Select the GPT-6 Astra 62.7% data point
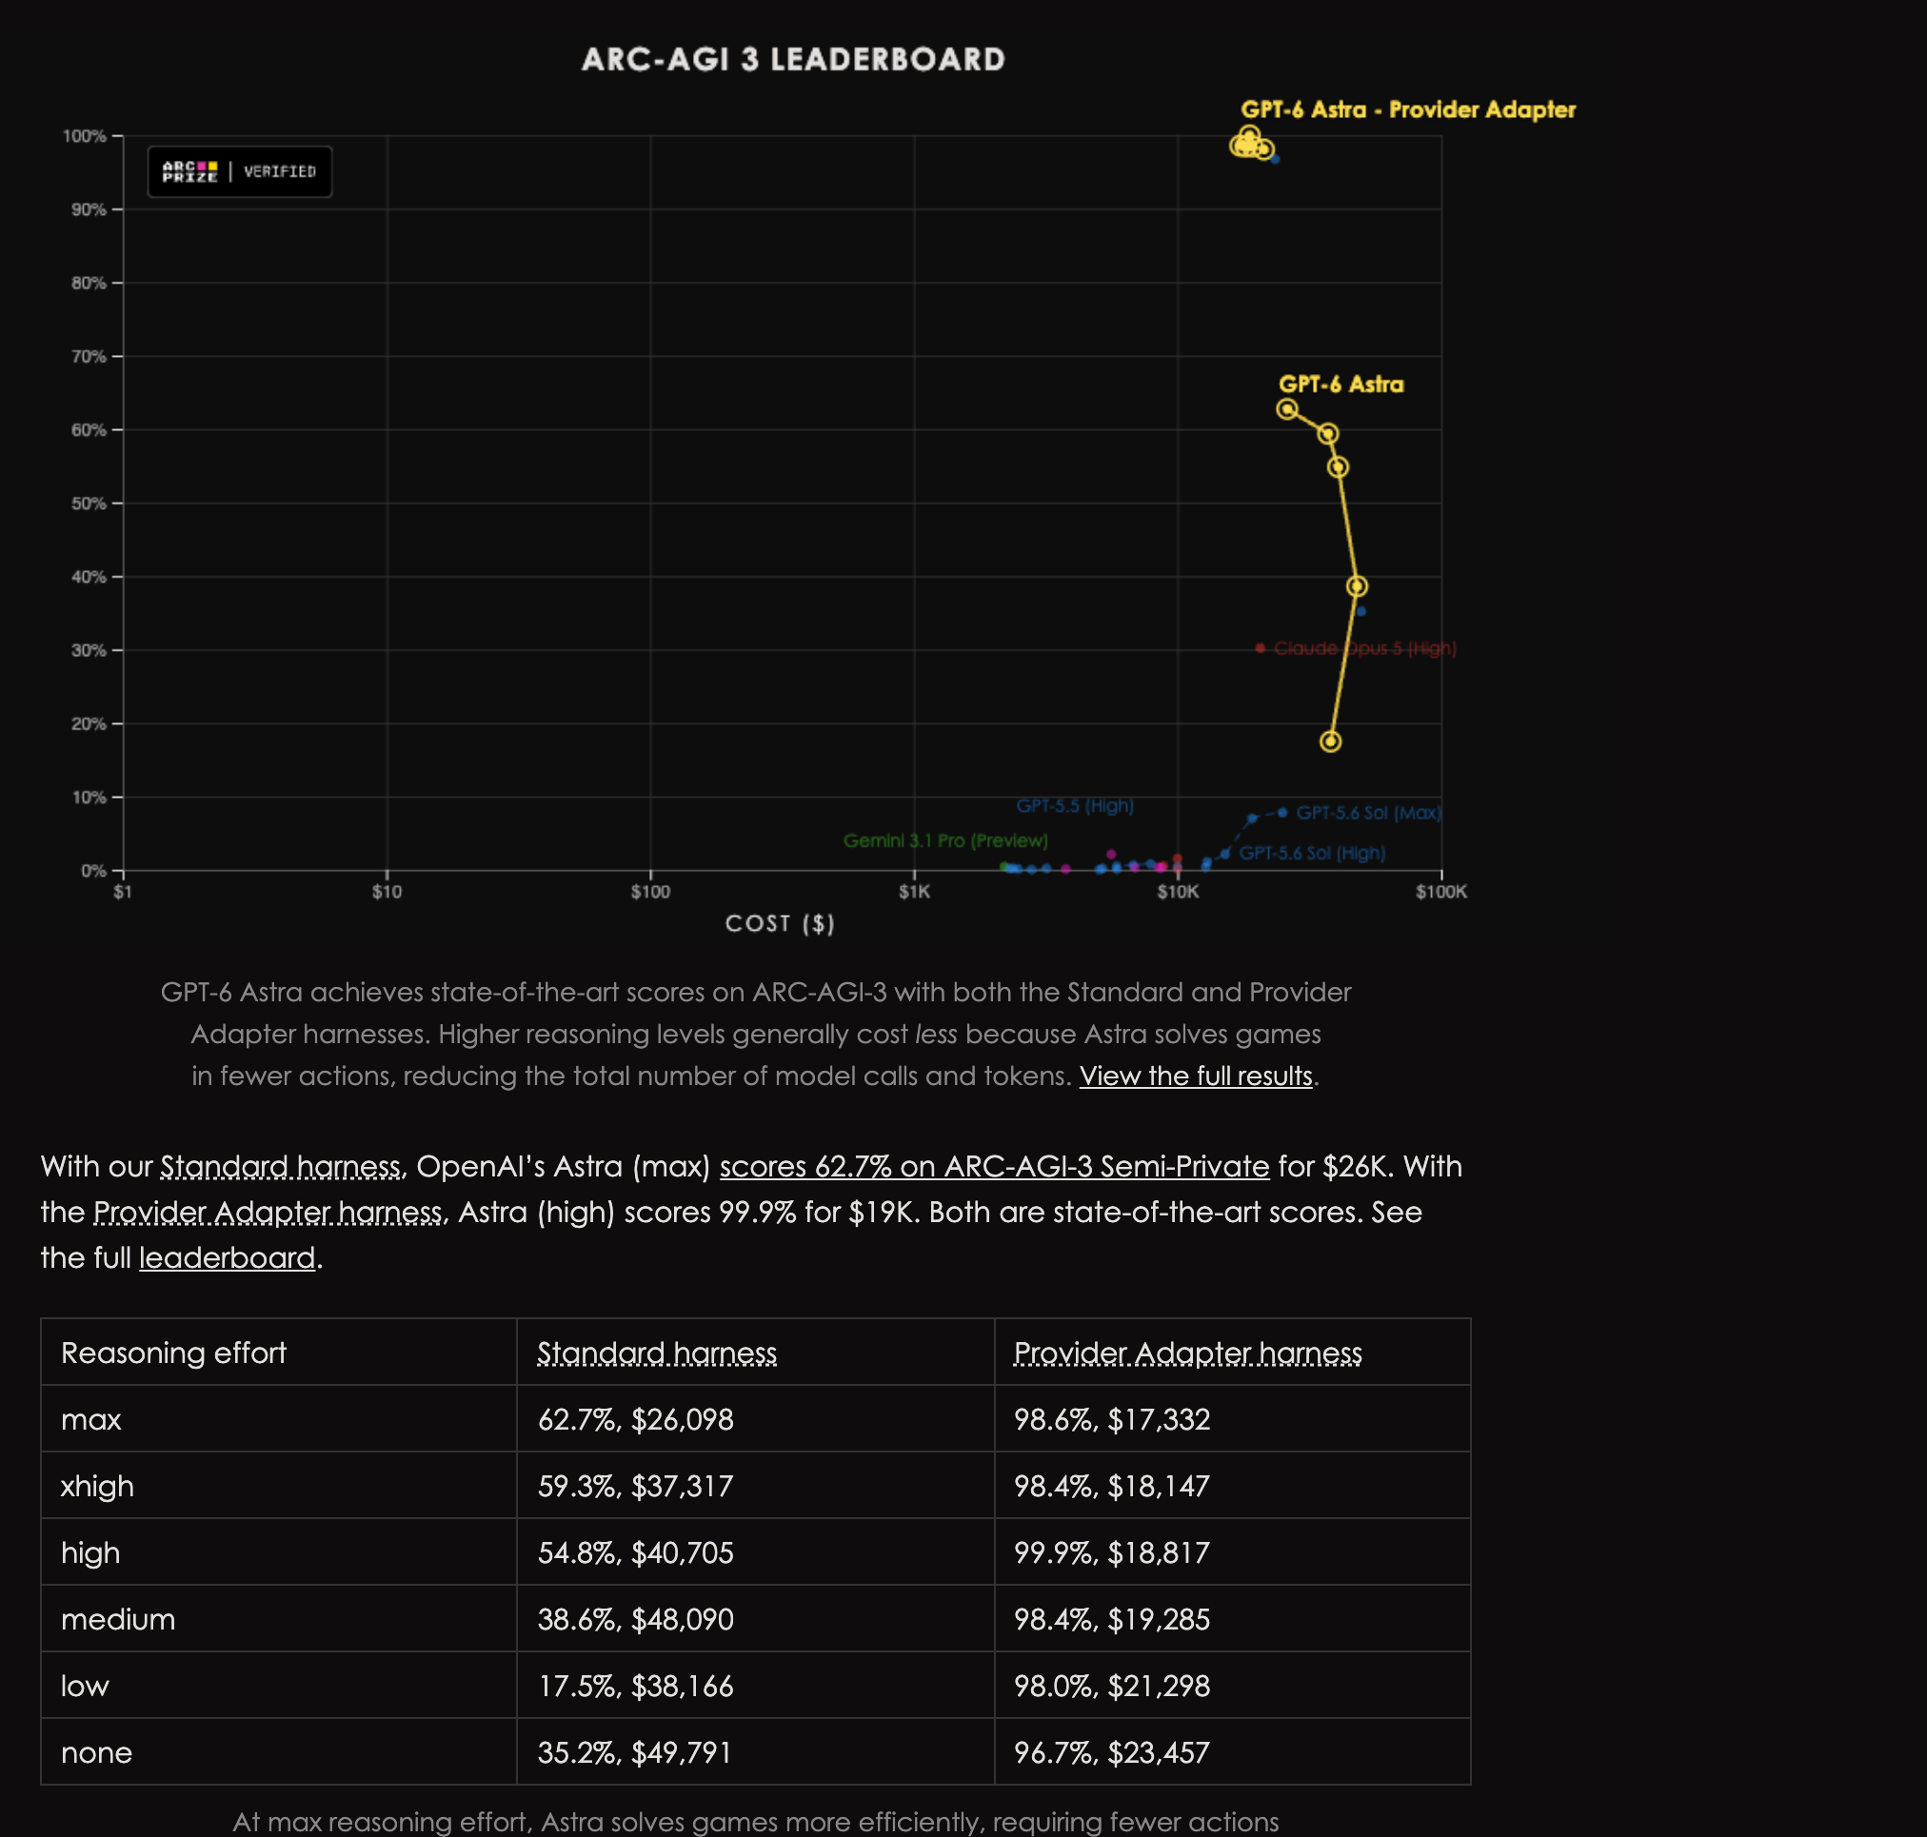Screen dimensions: 1927x1837 coord(1287,409)
